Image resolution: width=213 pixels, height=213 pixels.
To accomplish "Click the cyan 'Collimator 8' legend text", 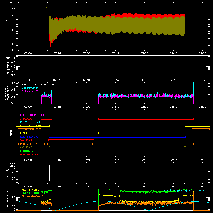I will point(30,88).
